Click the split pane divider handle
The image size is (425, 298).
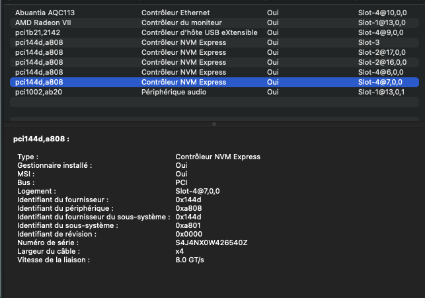(213, 124)
